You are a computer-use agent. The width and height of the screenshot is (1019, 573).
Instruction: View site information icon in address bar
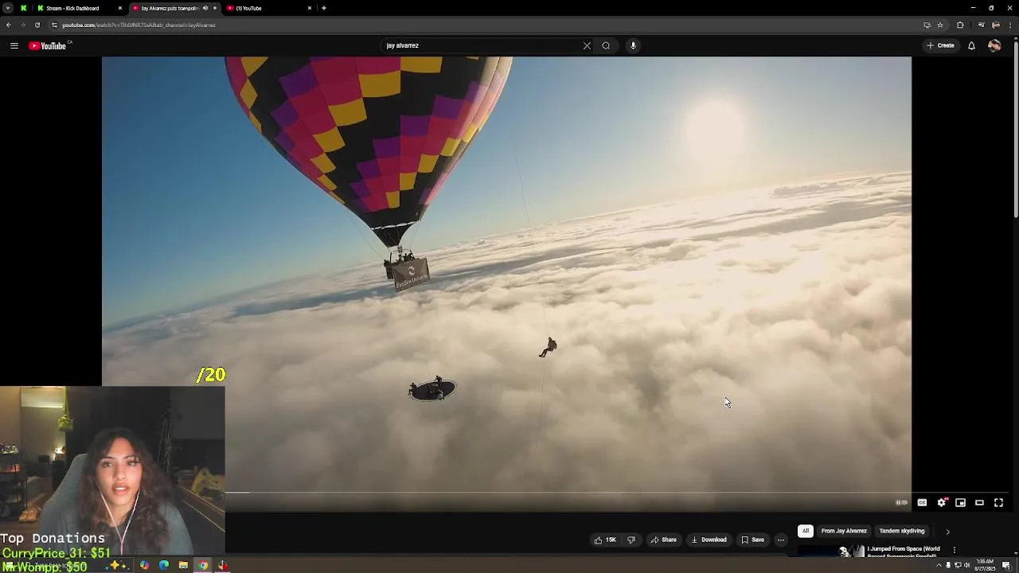point(54,25)
